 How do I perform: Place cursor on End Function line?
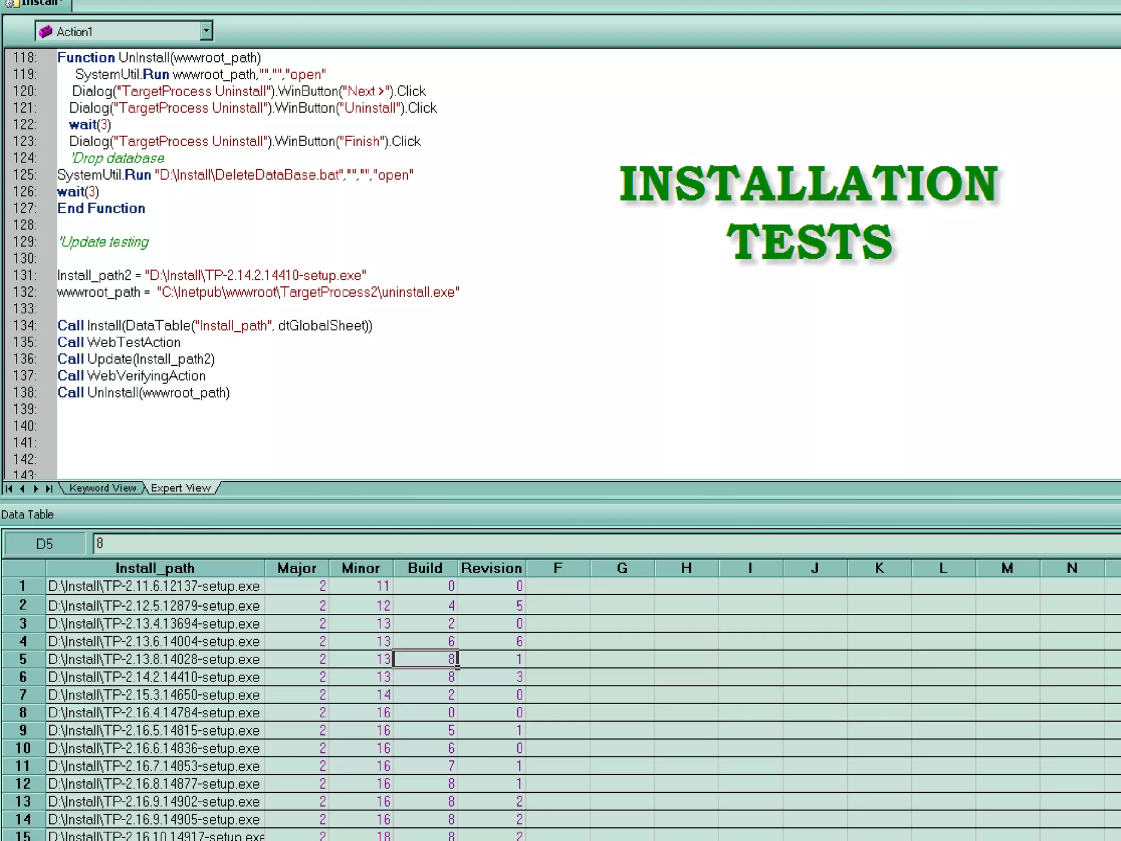click(x=101, y=209)
